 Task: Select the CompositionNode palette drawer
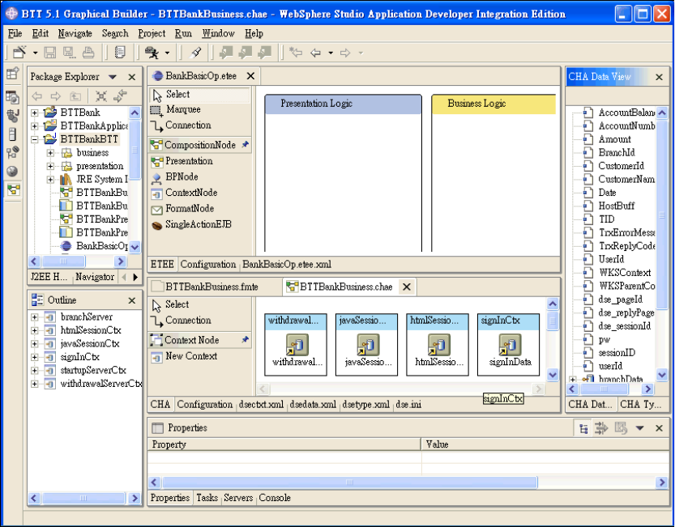(199, 145)
